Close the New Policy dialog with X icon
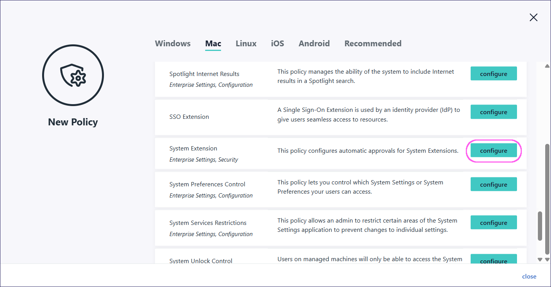Image resolution: width=551 pixels, height=287 pixels. [x=533, y=17]
